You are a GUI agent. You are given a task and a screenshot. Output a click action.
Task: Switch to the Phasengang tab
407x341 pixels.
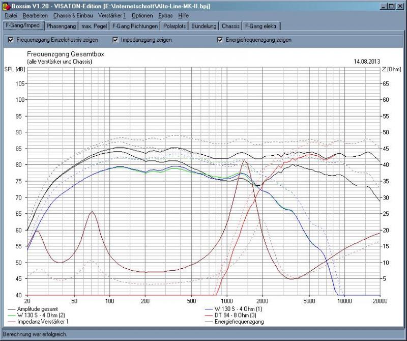point(61,26)
